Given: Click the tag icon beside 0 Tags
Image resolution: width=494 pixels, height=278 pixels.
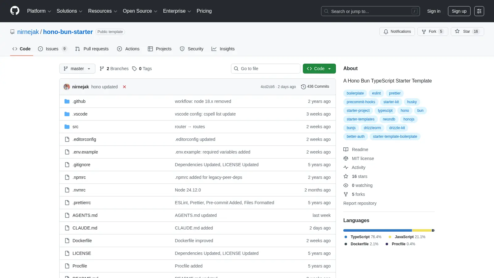Looking at the screenshot, I should point(134,69).
